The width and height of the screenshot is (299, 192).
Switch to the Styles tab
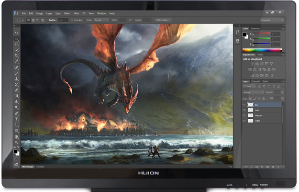[x=260, y=55]
